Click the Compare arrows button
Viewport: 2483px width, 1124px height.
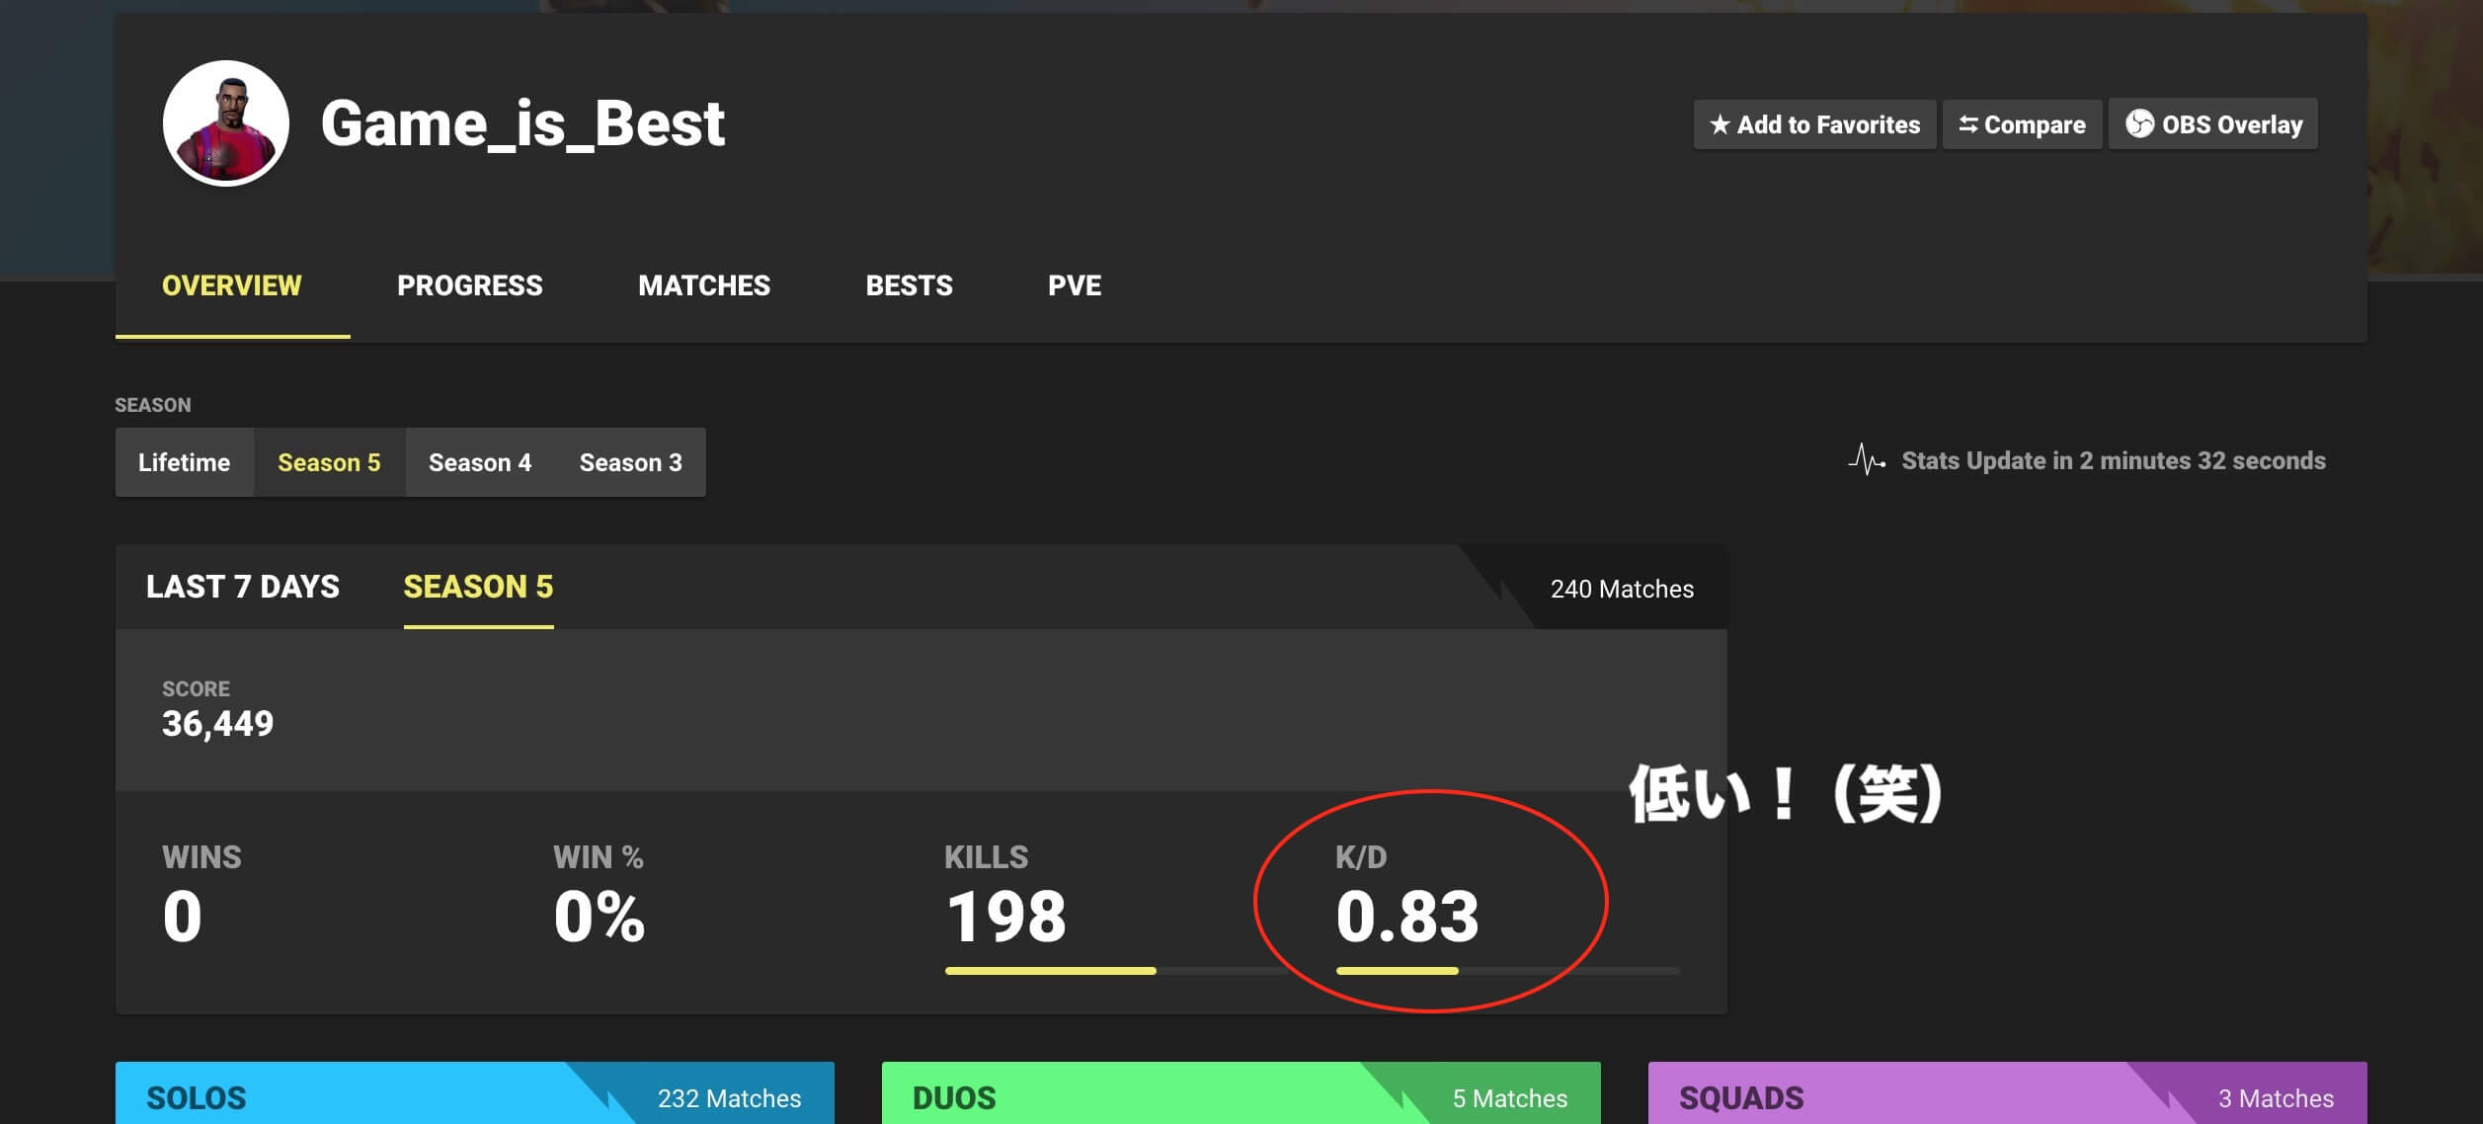(x=2022, y=124)
